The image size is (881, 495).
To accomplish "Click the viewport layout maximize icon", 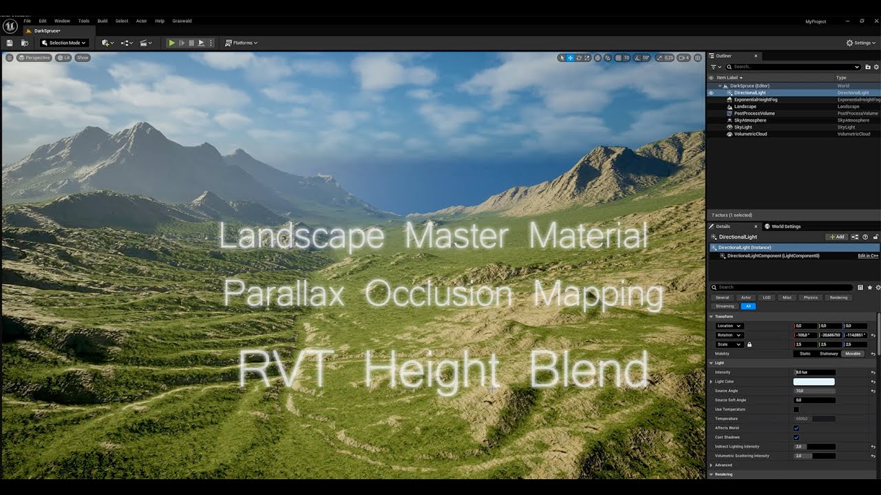I will (697, 58).
